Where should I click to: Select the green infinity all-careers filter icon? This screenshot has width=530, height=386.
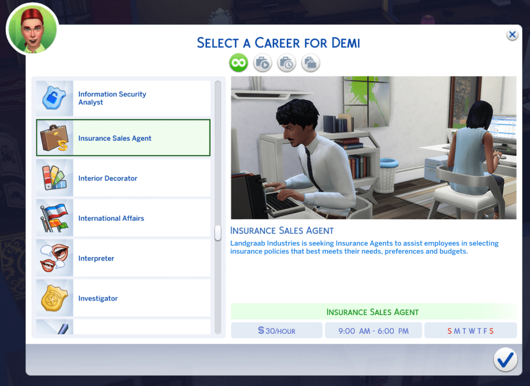tap(239, 63)
